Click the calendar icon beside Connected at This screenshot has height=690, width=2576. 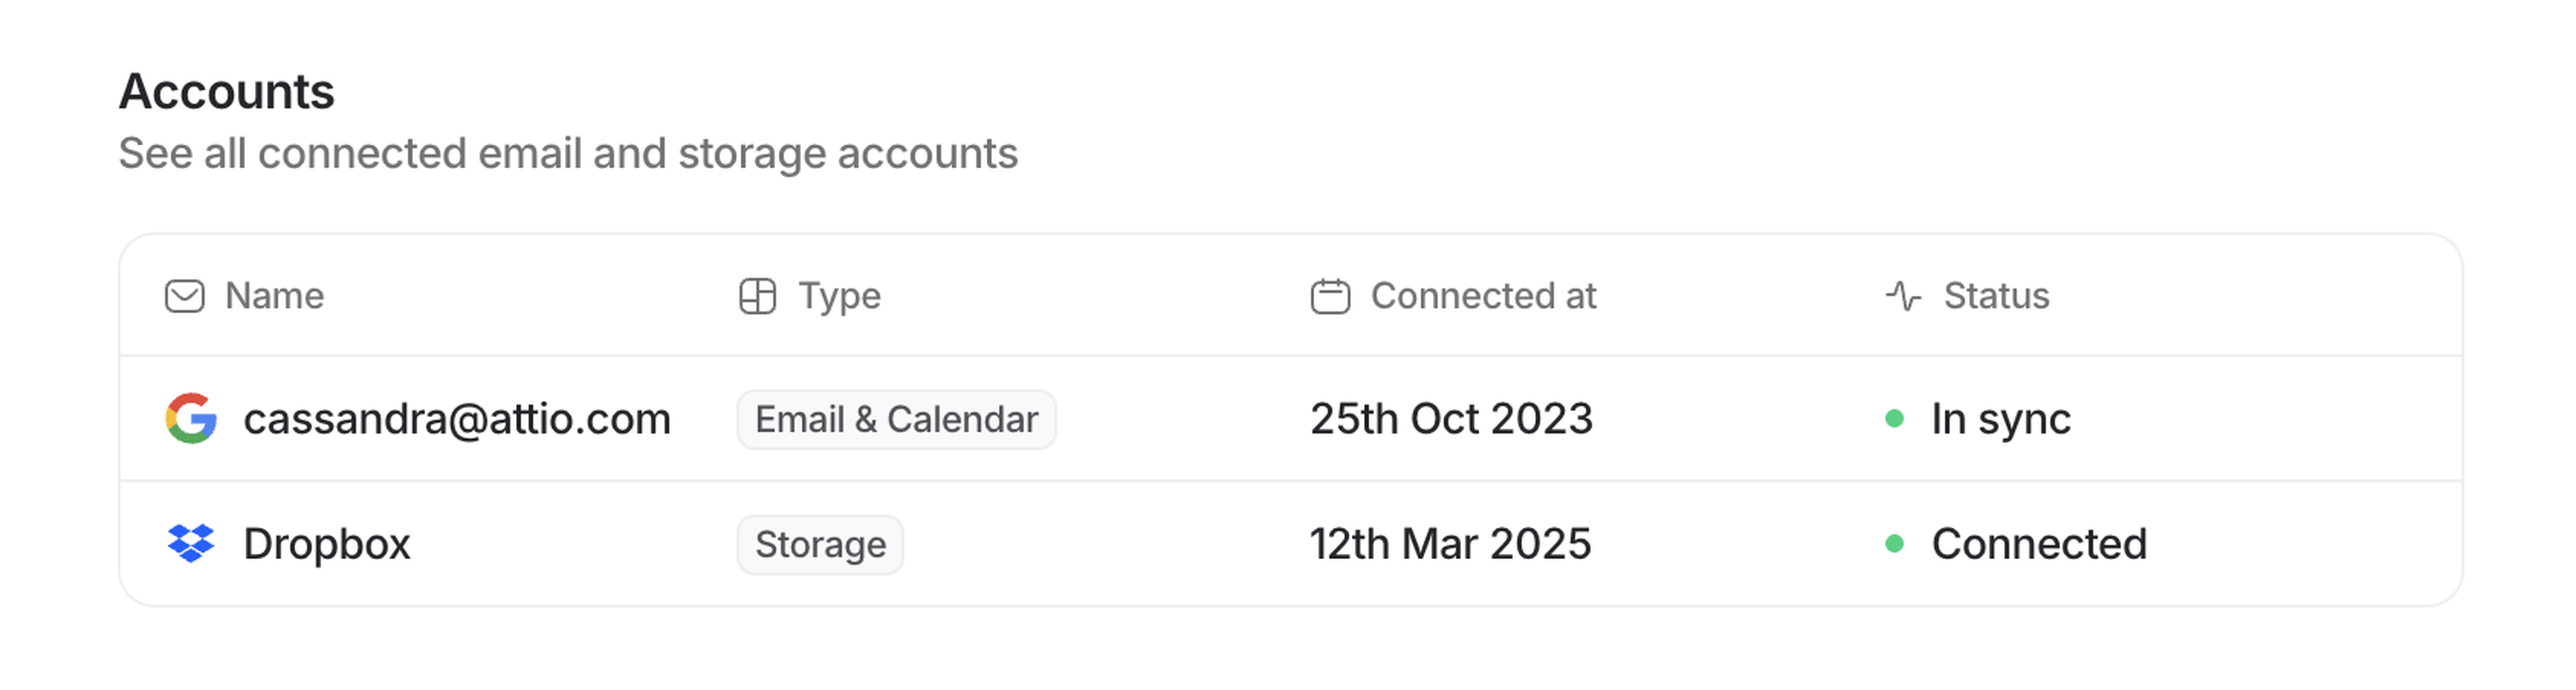point(1330,296)
